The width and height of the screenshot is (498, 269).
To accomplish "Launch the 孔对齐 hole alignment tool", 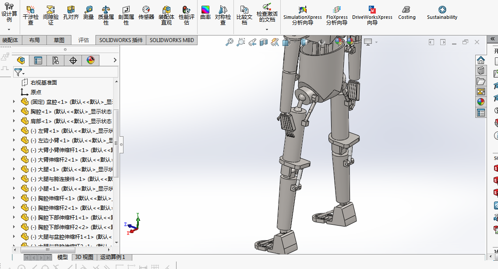I will point(71,13).
